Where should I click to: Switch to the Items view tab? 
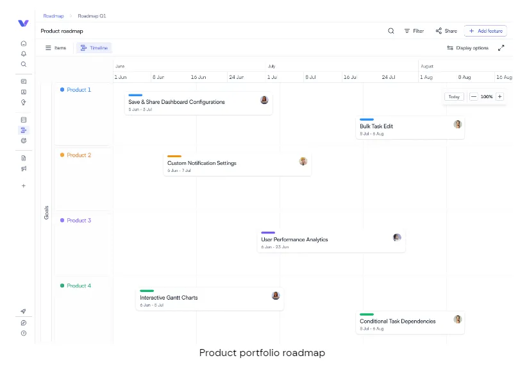[x=56, y=47]
